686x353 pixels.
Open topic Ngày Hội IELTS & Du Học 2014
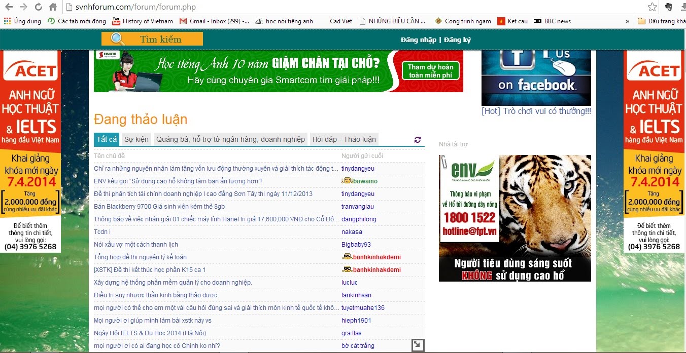click(150, 333)
